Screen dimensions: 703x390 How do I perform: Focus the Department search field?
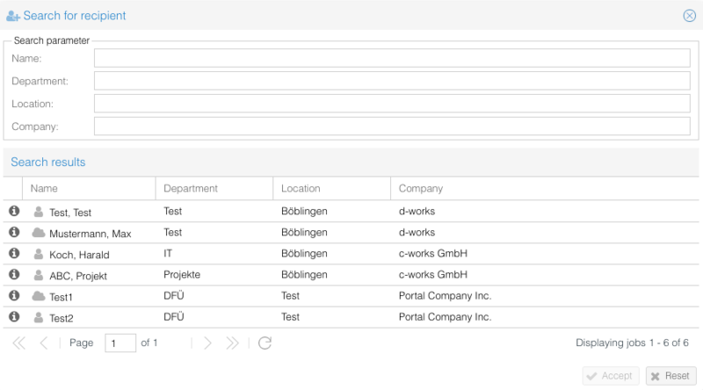392,81
